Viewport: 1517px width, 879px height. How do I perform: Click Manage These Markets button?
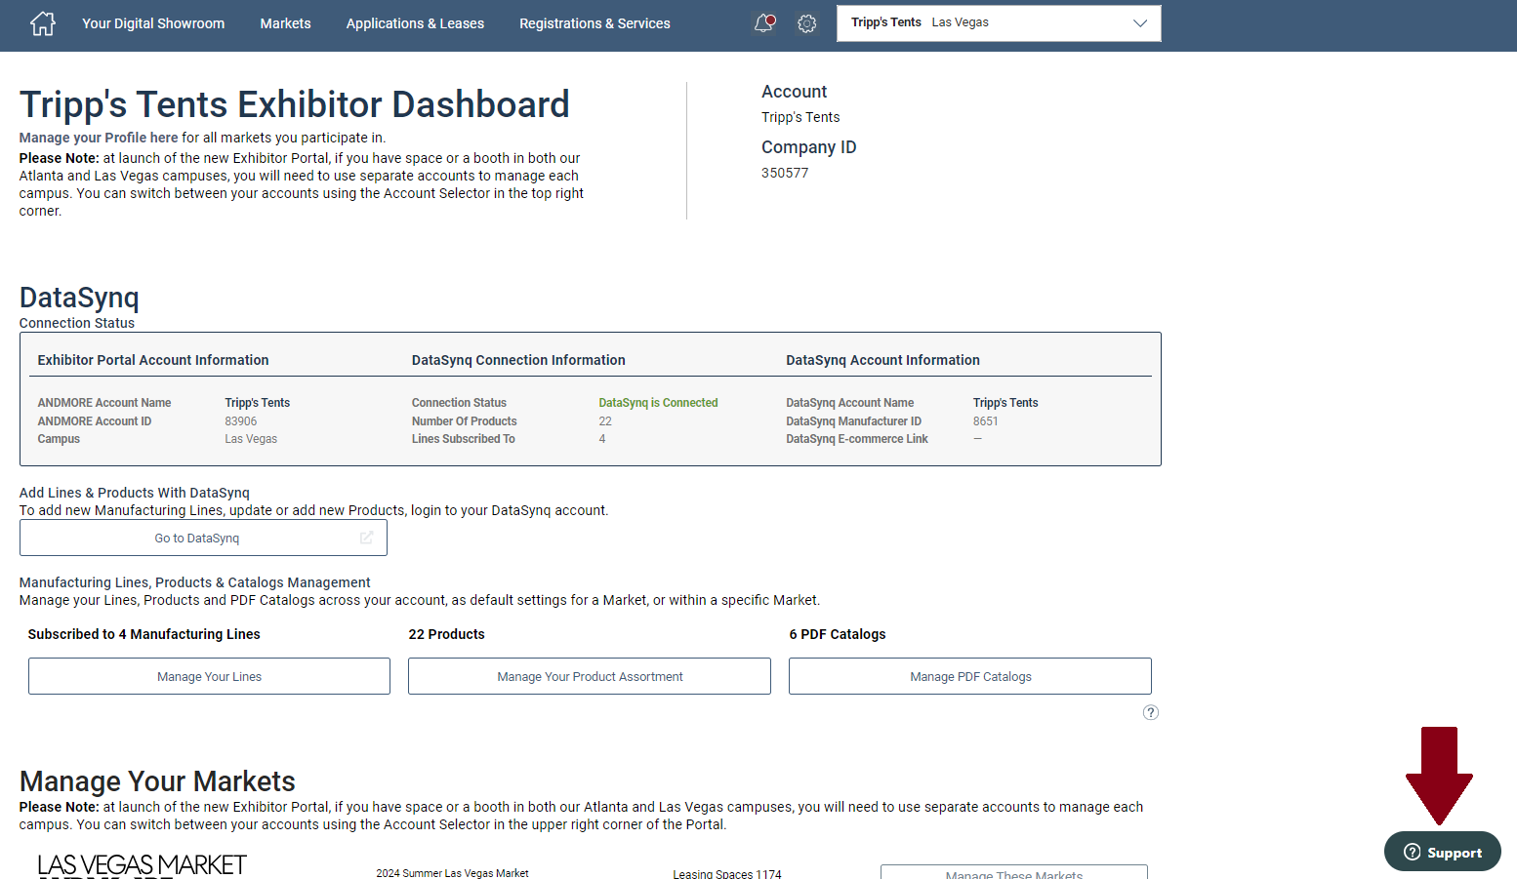pos(1014,873)
